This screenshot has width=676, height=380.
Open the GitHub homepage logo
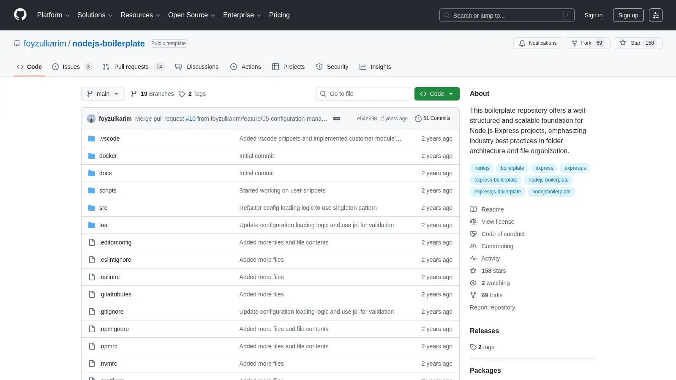tap(20, 15)
